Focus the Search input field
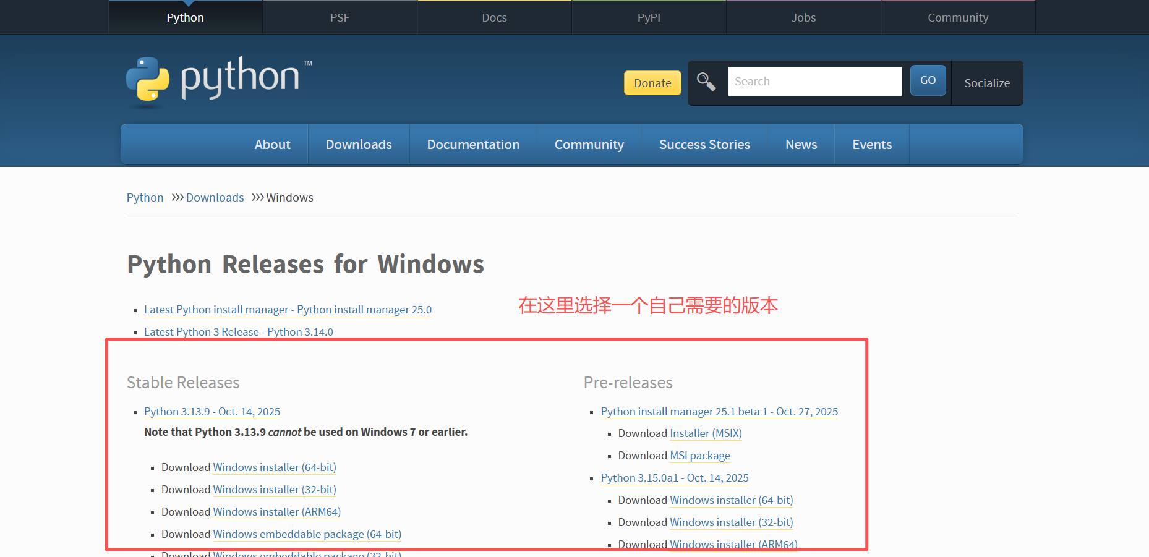The width and height of the screenshot is (1149, 557). click(814, 81)
